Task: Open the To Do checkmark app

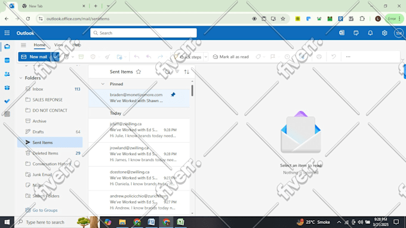Action: point(7,101)
